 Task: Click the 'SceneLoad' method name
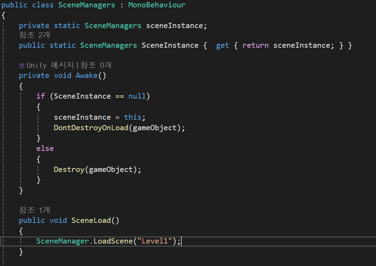91,220
